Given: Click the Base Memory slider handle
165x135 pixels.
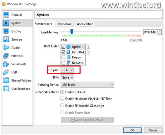Looking at the screenshot, I should tap(72, 32).
